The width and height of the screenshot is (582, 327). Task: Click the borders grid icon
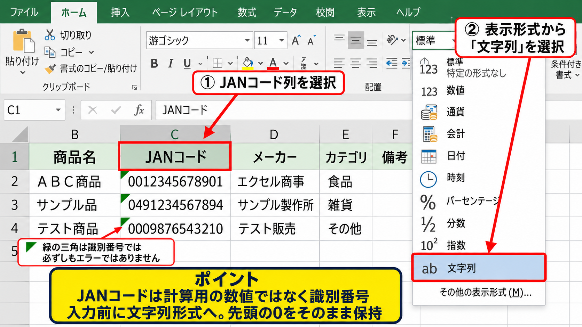coord(218,63)
